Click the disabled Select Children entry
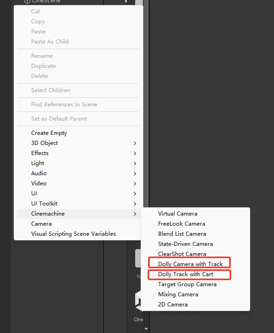Screen dimensions: 274x333 (x=78, y=90)
